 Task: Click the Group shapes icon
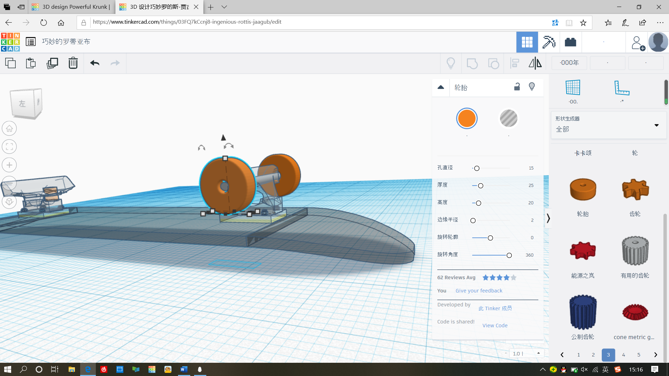pos(472,63)
